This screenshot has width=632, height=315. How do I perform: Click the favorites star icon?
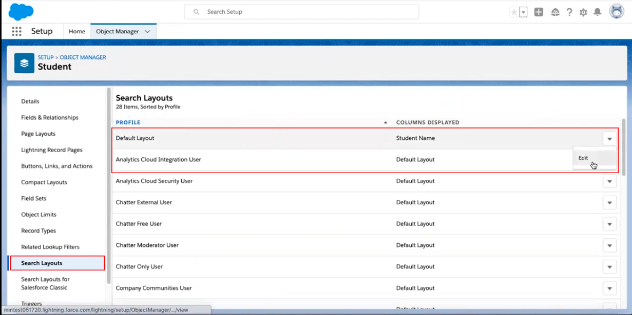(514, 12)
